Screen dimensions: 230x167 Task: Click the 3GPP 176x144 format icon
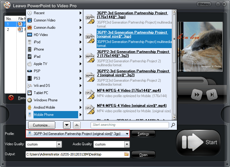pyautogui.click(x=90, y=19)
